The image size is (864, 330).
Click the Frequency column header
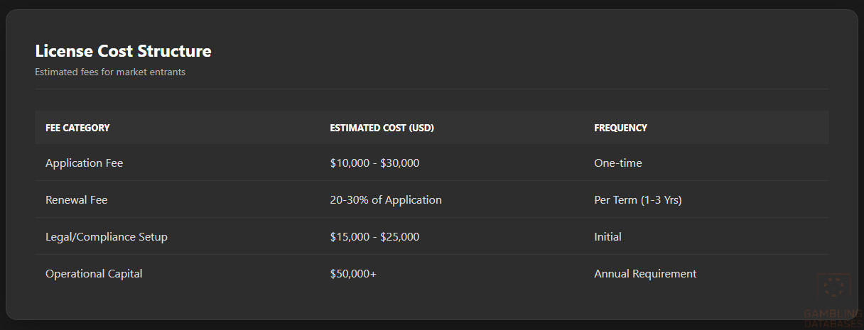(620, 128)
